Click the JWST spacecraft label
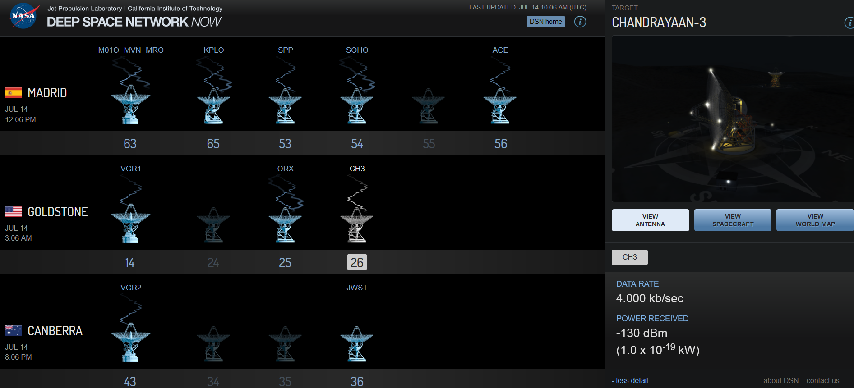The height and width of the screenshot is (388, 854). click(357, 288)
